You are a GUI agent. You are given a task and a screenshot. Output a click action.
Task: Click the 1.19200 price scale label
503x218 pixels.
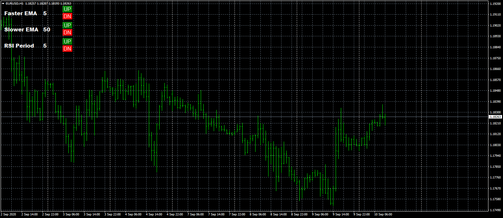[495, 4]
